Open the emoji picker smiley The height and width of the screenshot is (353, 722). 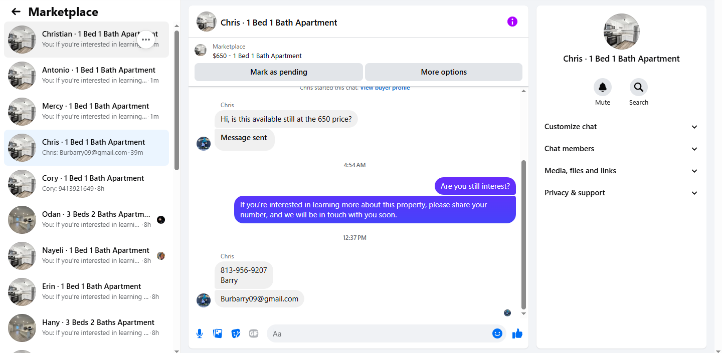[x=497, y=333]
